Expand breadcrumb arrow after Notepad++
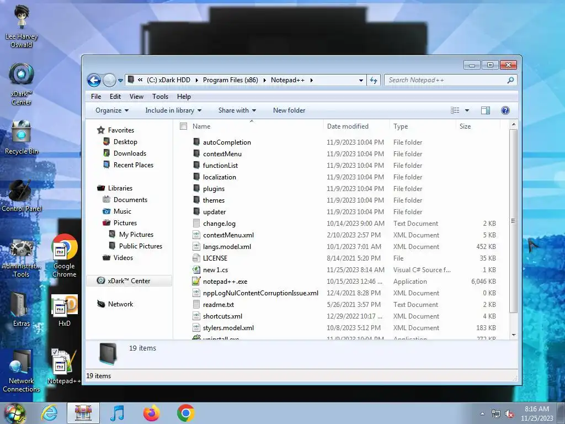The width and height of the screenshot is (565, 424). (x=311, y=80)
